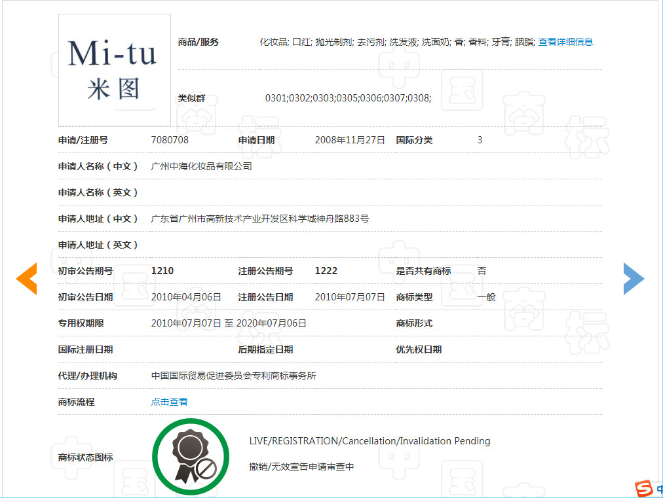This screenshot has width=663, height=498.
Task: Click the 商标状态图标 label
Action: point(85,457)
